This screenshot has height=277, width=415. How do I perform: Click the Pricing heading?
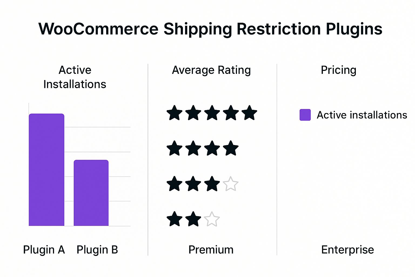pyautogui.click(x=339, y=70)
